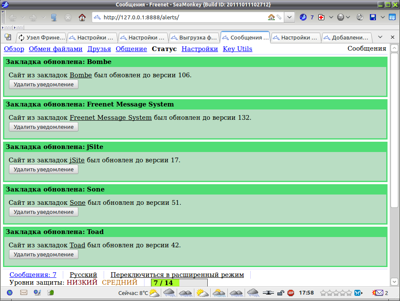Close the current tab with the X
The height and width of the screenshot is (301, 400).
(393, 37)
